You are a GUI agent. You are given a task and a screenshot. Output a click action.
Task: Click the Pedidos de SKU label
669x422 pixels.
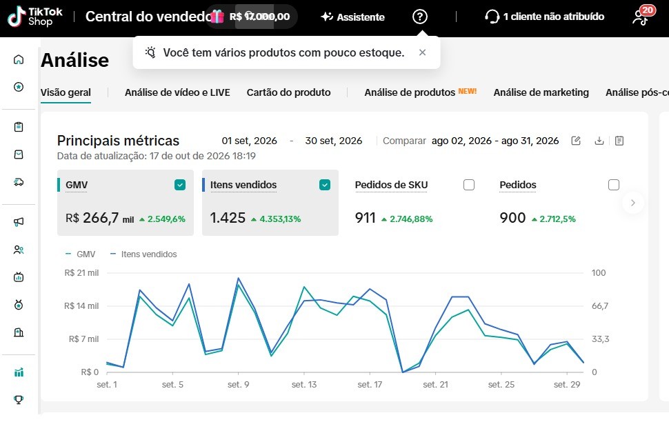391,185
